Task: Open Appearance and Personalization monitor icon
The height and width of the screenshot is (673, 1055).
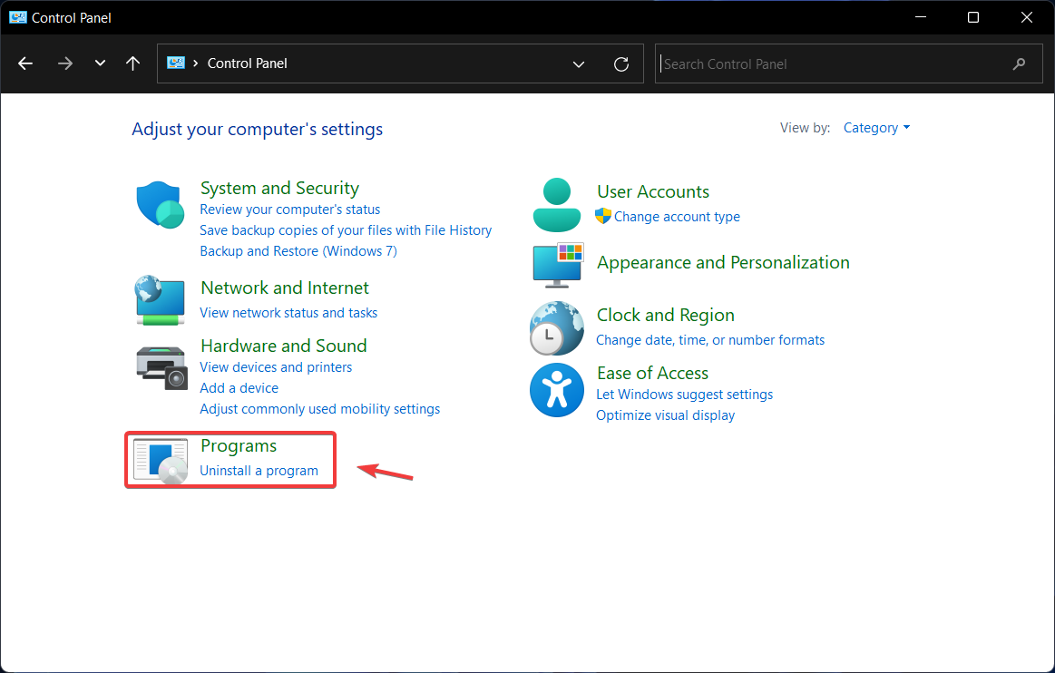Action: (x=558, y=265)
